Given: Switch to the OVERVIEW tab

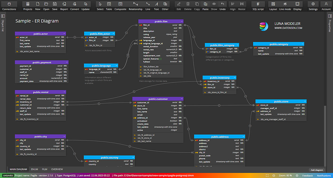Looking at the screenshot, I should click(x=57, y=169).
